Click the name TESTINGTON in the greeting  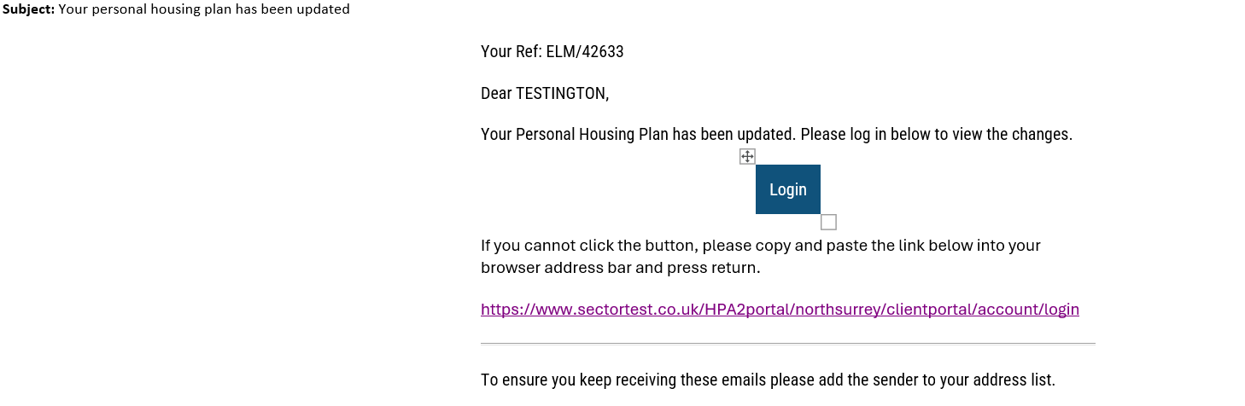coord(563,93)
